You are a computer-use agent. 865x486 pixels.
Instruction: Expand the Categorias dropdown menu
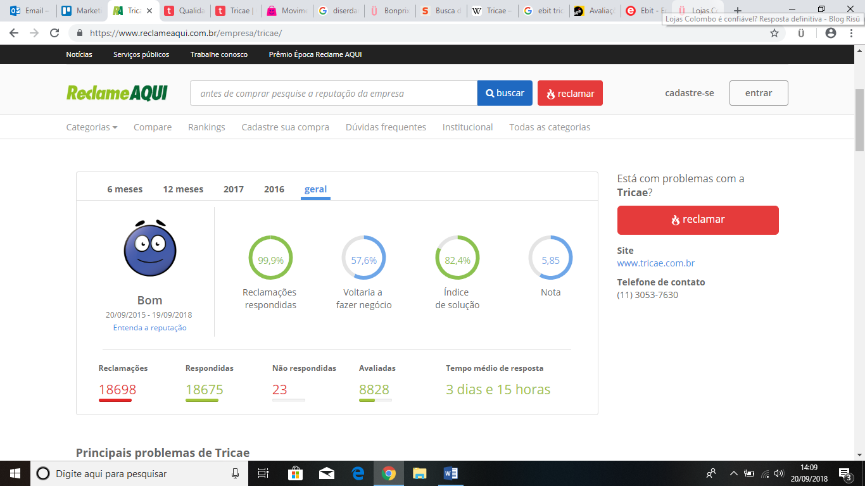92,127
